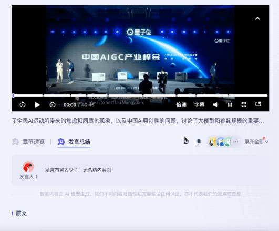Click the green bird speaker avatar

(228, 142)
